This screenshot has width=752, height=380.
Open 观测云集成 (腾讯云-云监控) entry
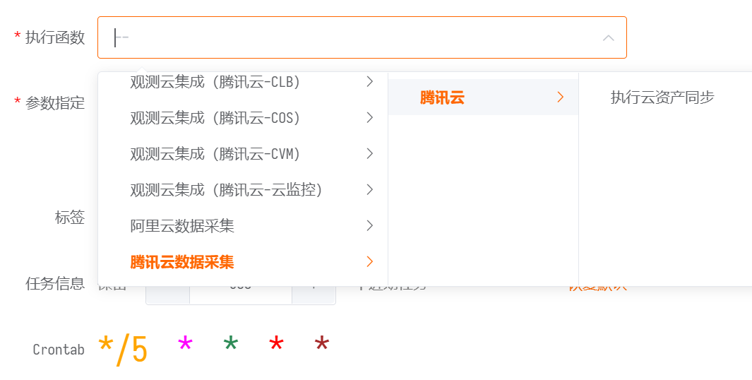coord(226,190)
